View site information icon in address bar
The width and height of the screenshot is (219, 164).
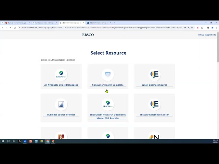(x=20, y=28)
